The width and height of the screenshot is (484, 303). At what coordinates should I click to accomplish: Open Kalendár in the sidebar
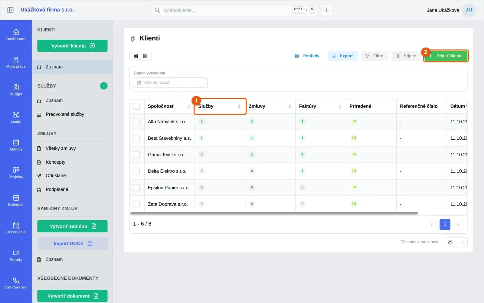(16, 200)
